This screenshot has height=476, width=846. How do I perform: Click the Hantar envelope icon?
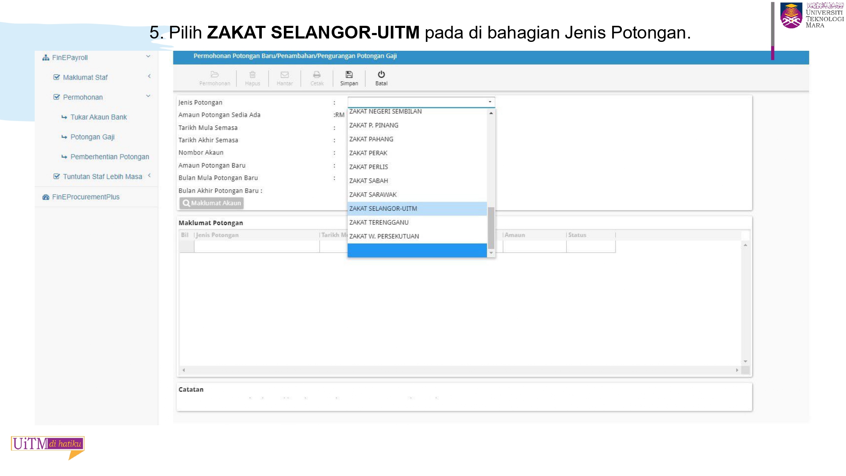click(285, 74)
